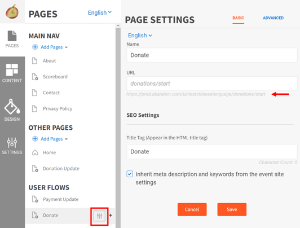Click the fig logo icon
The image size is (300, 228).
tap(12, 12)
